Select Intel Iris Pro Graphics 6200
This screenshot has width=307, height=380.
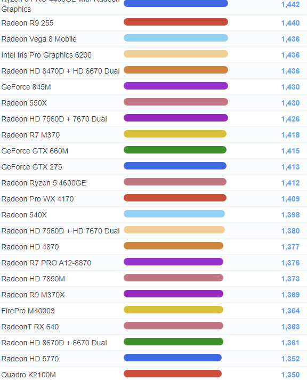click(x=46, y=55)
